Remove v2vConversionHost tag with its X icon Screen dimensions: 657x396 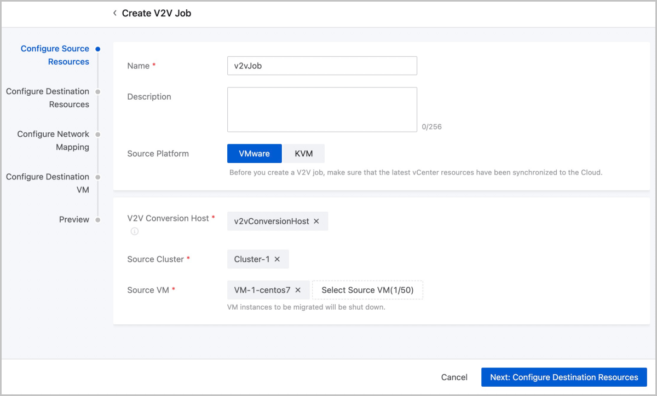(x=316, y=222)
